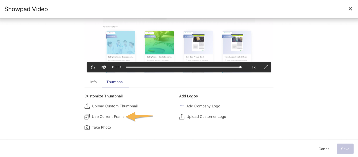
Task: Click the Upload Customer Logo upload icon
Action: tap(182, 117)
